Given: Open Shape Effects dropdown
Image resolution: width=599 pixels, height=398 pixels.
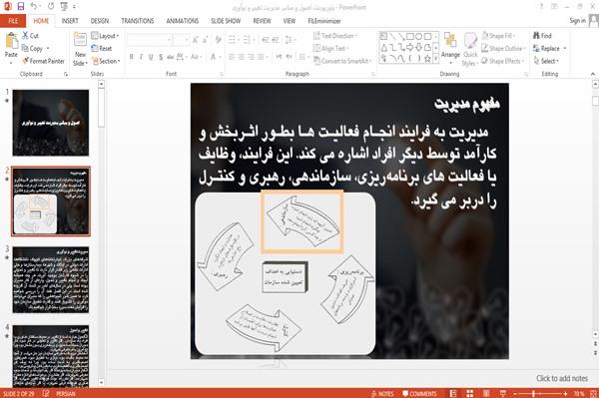Looking at the screenshot, I should (x=503, y=61).
